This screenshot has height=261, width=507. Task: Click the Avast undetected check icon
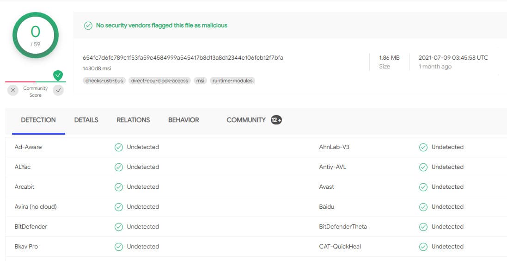(423, 187)
